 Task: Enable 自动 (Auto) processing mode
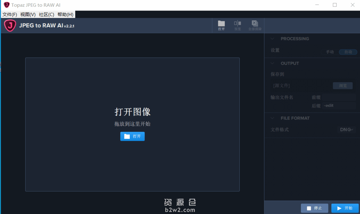click(348, 52)
